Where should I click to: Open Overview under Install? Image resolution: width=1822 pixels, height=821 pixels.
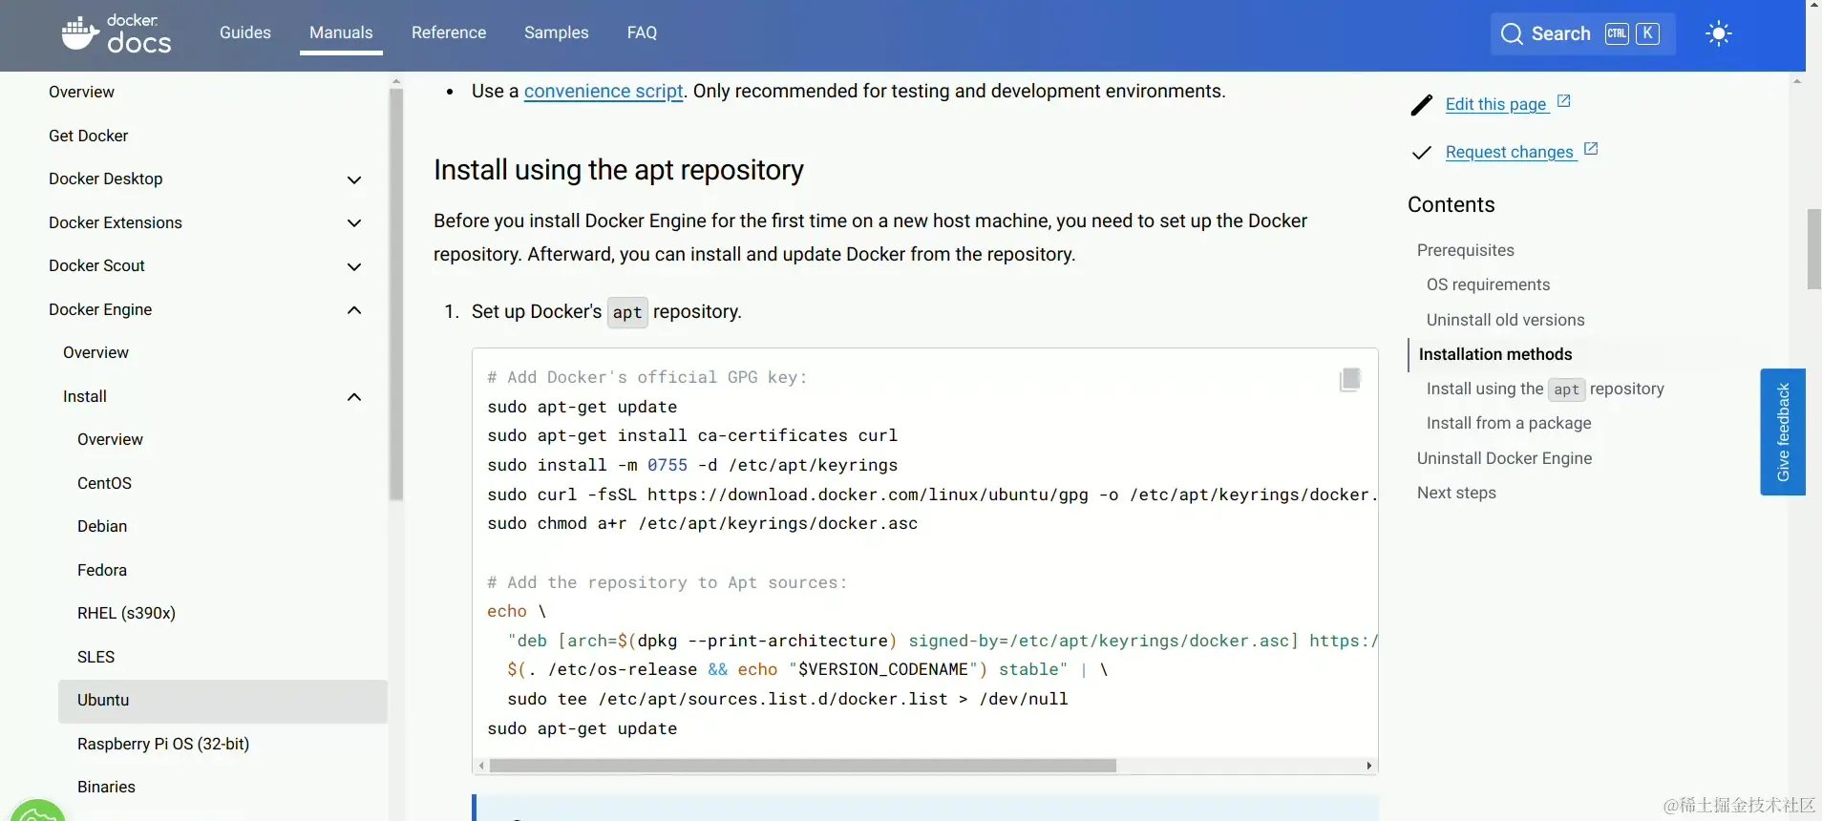point(110,439)
